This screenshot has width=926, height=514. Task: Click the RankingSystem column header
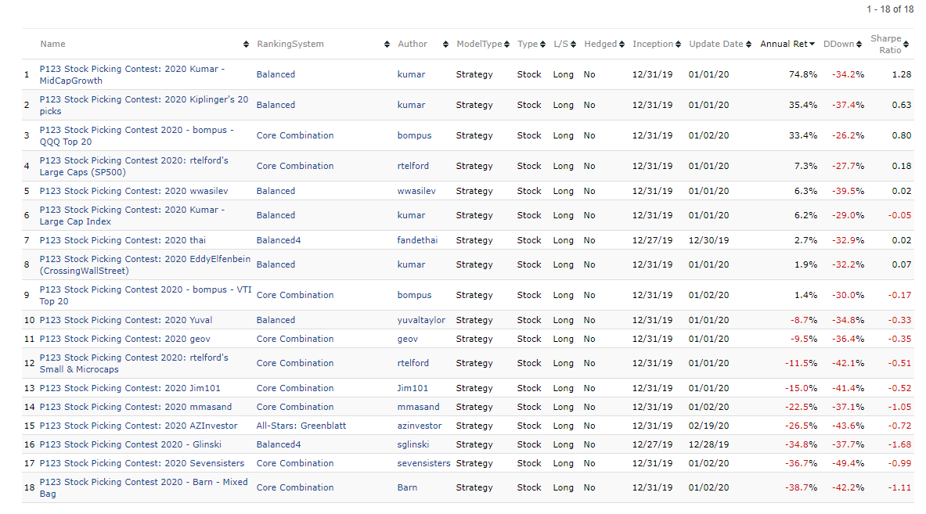290,45
